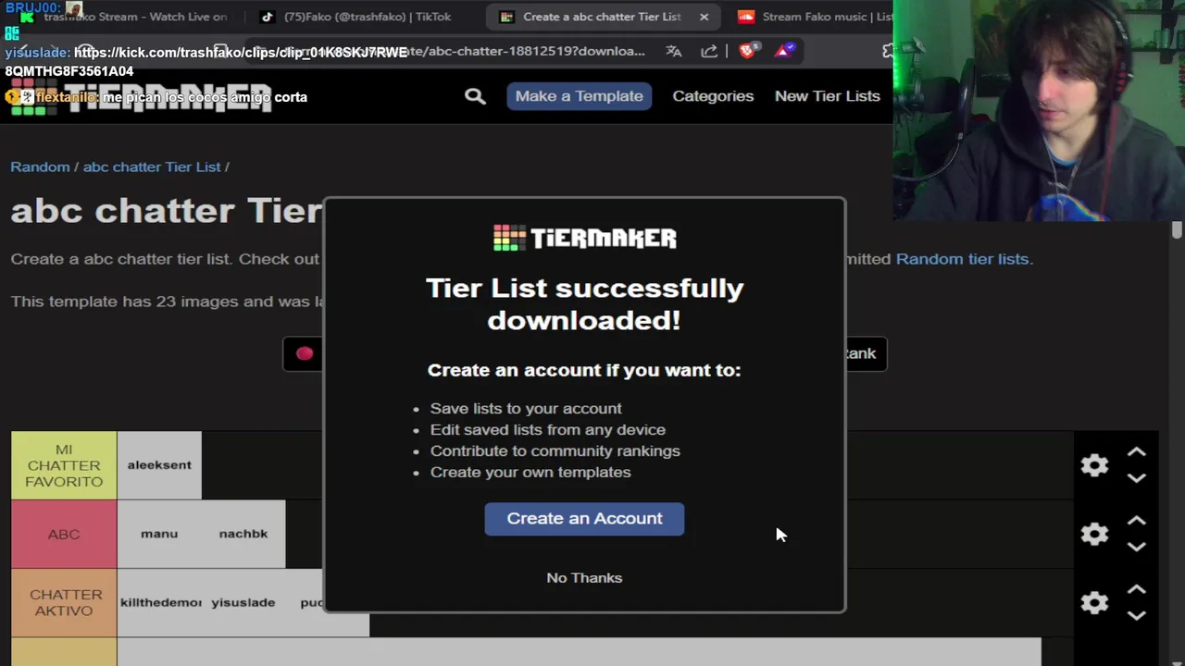Select the MI CHATTER FAVORITO tier label
The width and height of the screenshot is (1185, 666).
tap(64, 465)
